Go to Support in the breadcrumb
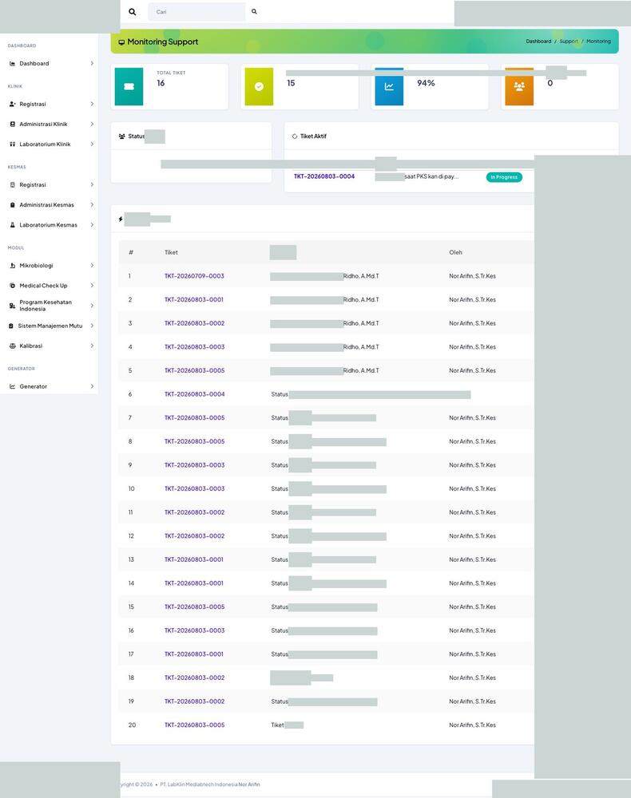Screen dimensions: 631x798 pos(569,41)
